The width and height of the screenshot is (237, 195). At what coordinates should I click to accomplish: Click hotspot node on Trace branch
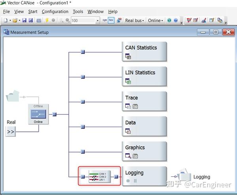83,102
